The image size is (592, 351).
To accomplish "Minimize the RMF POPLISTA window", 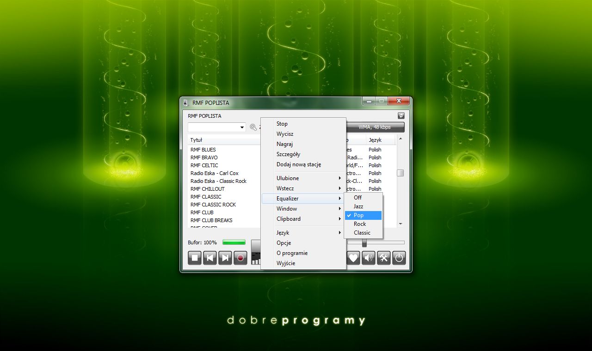I will point(369,101).
